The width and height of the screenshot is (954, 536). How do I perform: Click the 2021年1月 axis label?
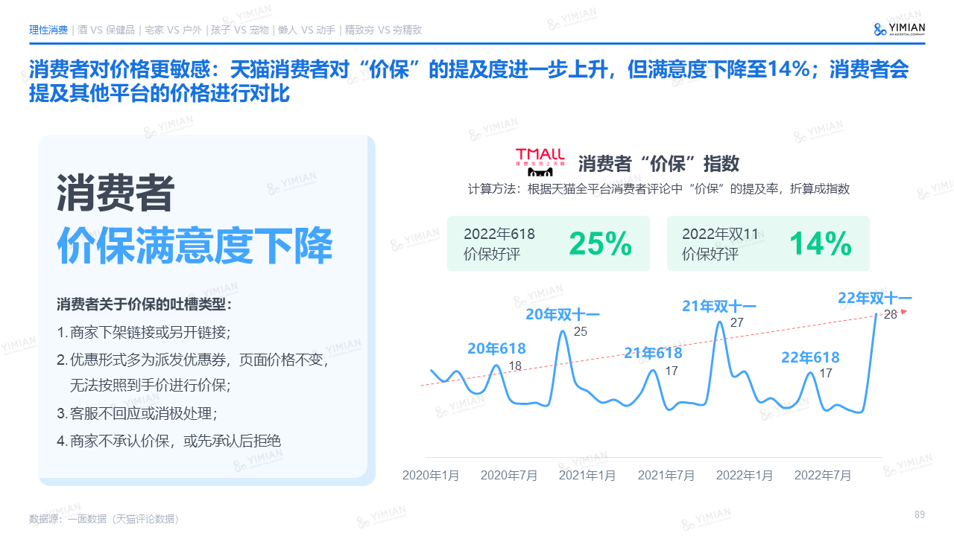(587, 475)
